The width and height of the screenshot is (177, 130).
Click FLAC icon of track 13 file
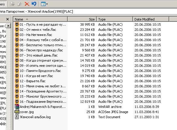17,86
